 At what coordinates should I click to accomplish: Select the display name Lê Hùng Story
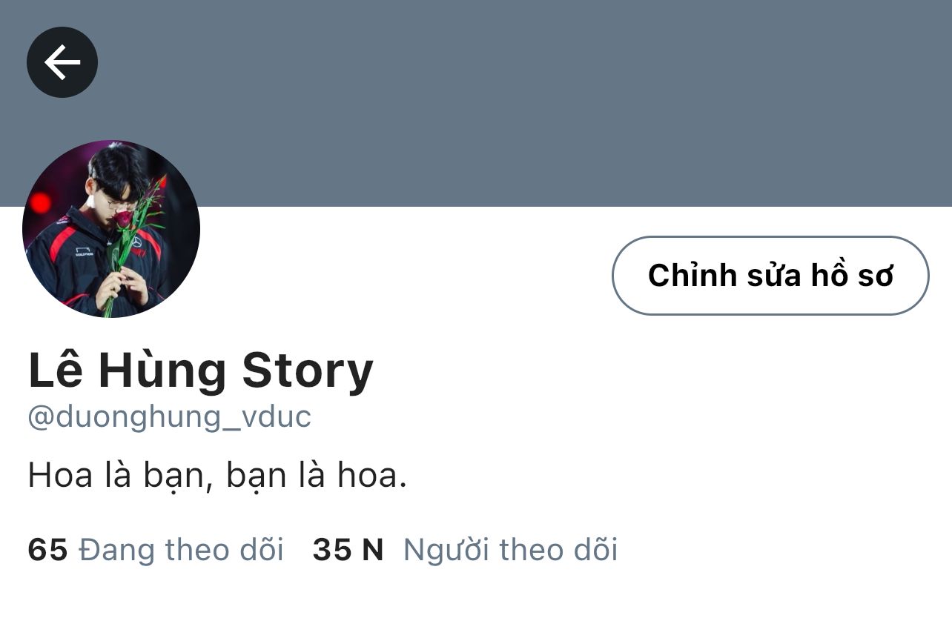[201, 371]
